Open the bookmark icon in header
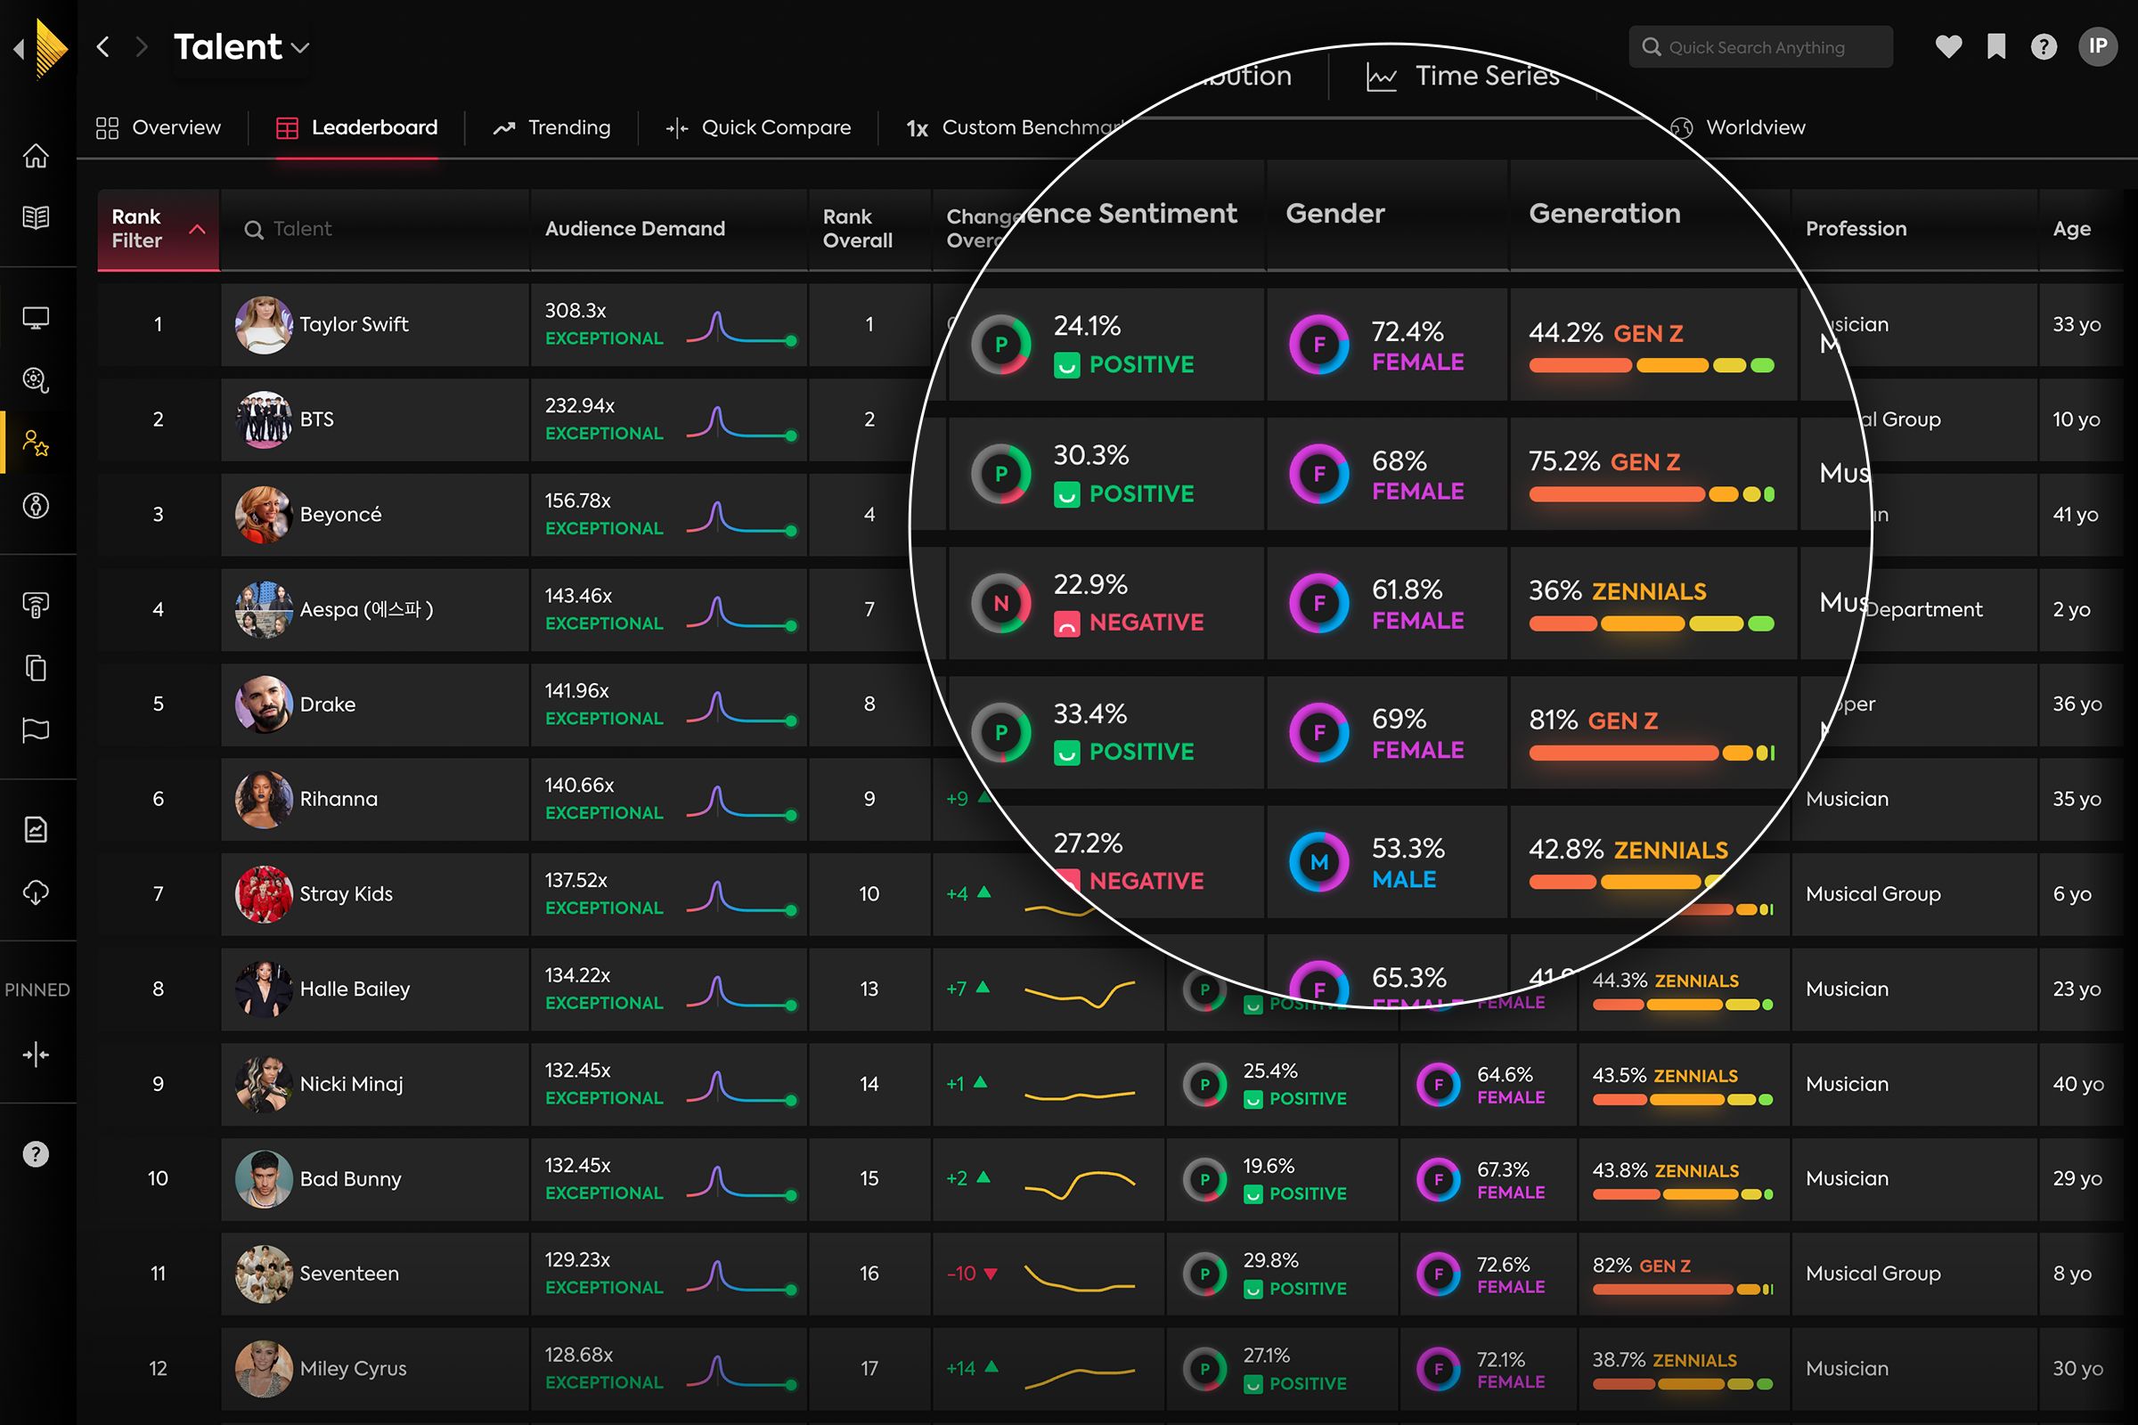Viewport: 2138px width, 1425px height. click(1996, 46)
